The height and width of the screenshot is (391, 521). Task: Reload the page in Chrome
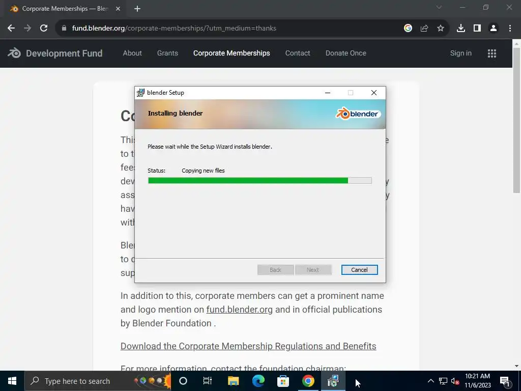click(44, 29)
